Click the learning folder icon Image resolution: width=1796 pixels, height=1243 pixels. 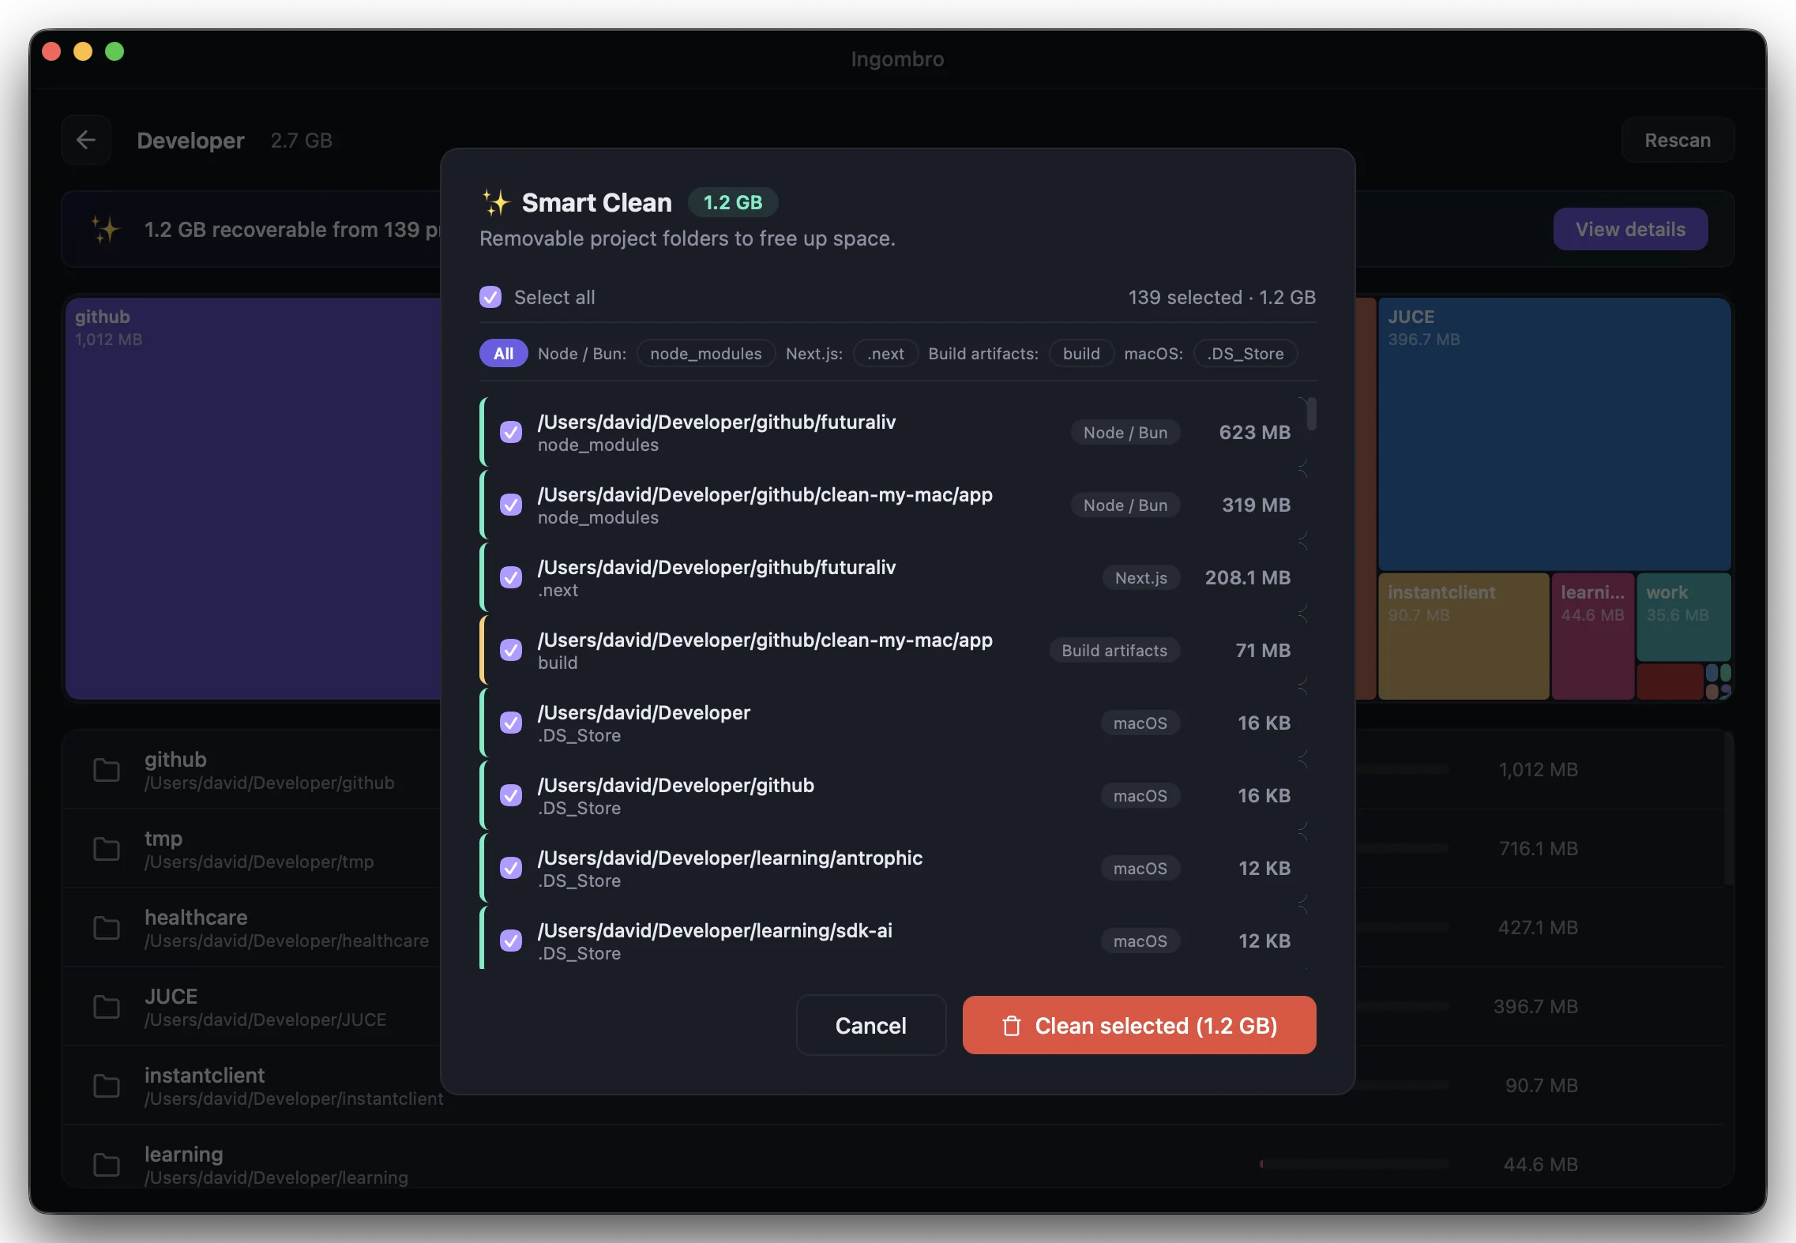click(x=107, y=1165)
